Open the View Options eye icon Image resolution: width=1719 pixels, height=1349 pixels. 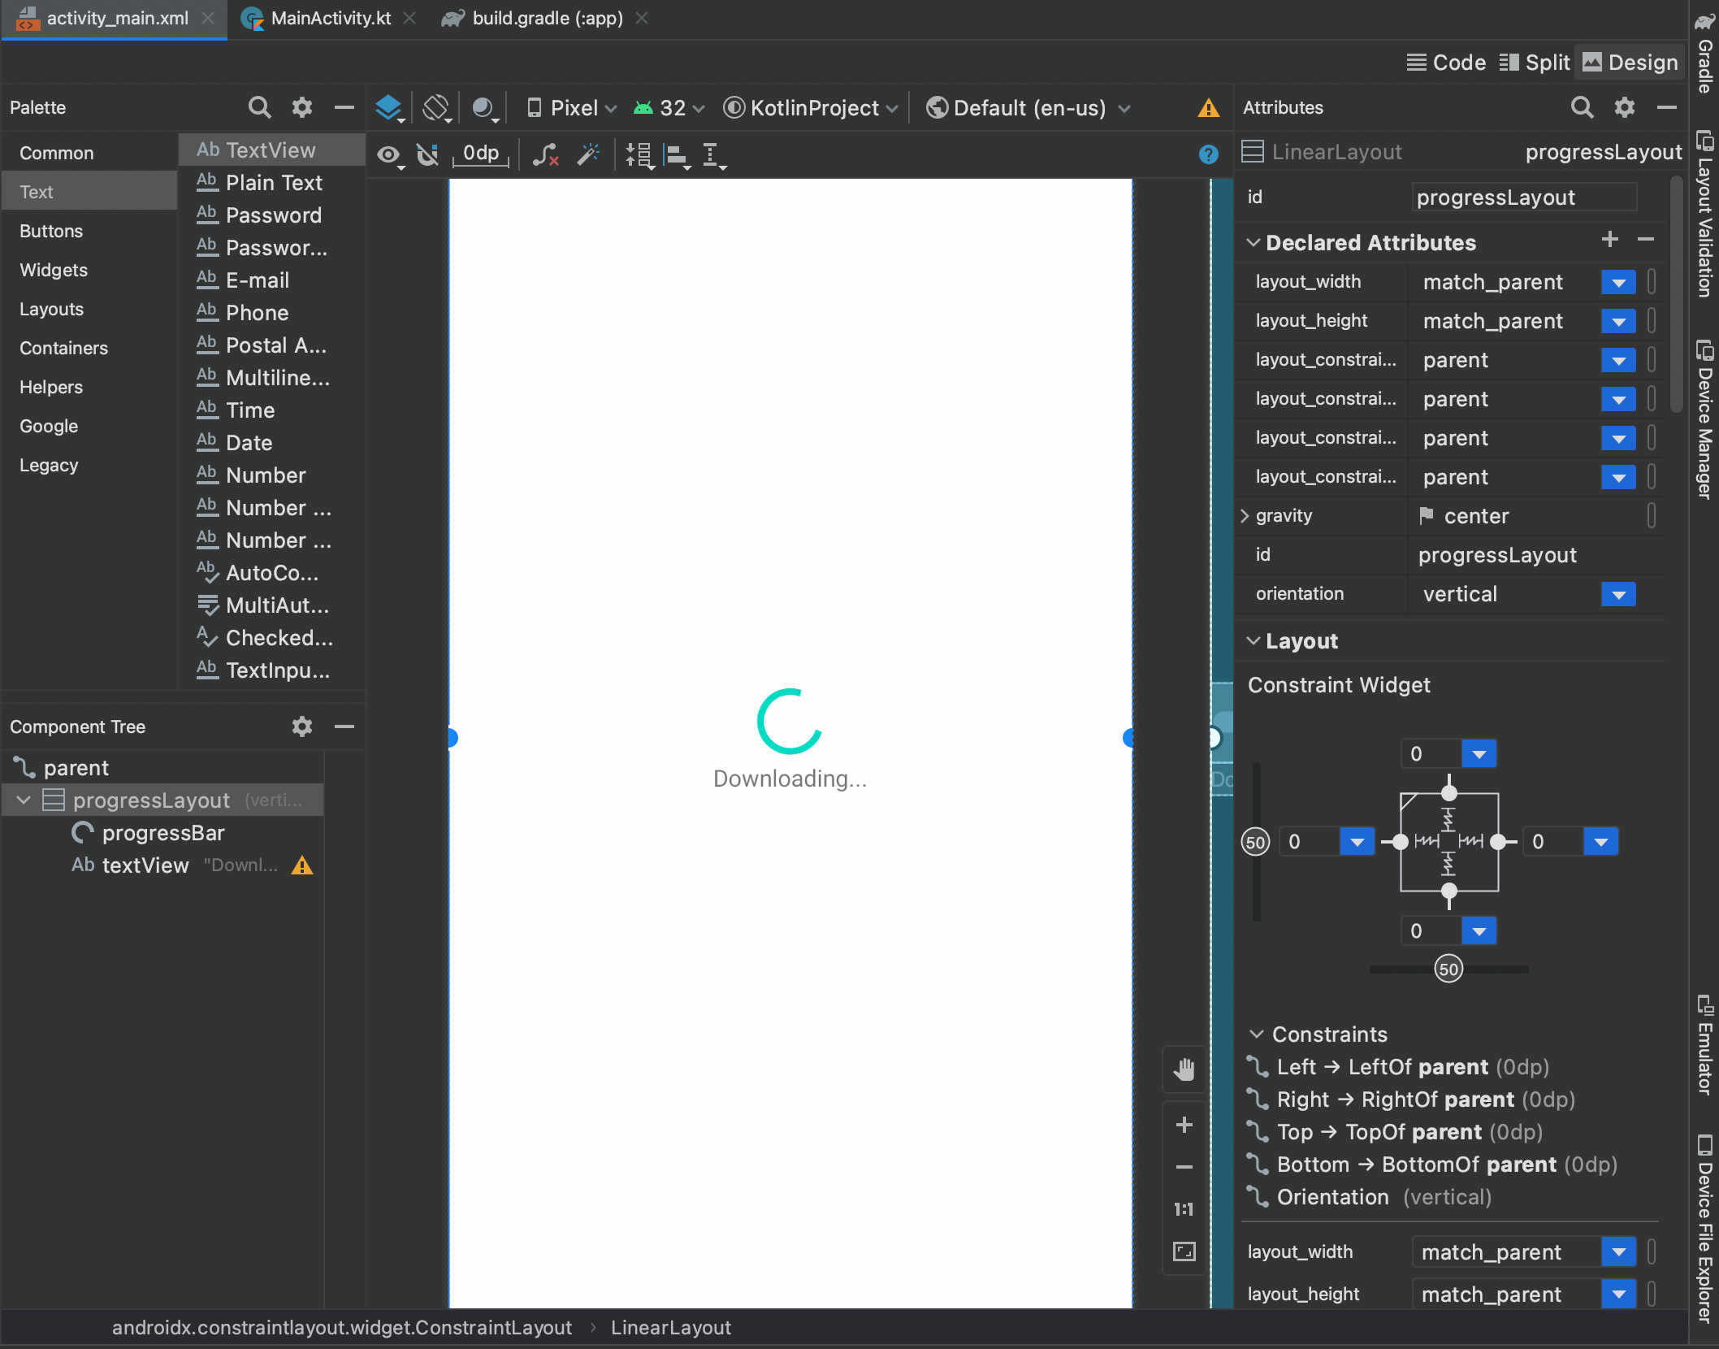pyautogui.click(x=388, y=154)
